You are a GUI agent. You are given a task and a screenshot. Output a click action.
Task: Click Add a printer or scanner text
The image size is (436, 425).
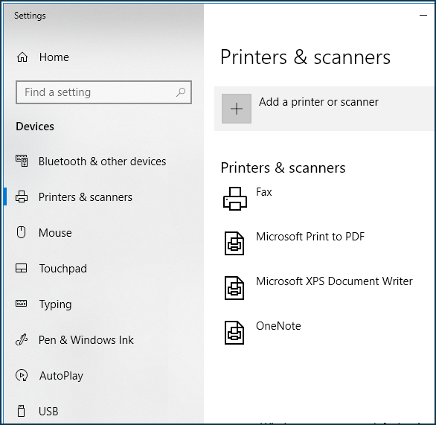(318, 102)
